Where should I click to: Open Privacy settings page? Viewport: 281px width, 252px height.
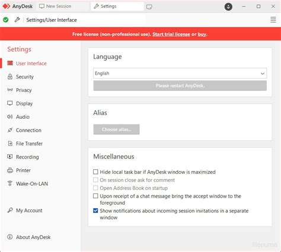(24, 90)
